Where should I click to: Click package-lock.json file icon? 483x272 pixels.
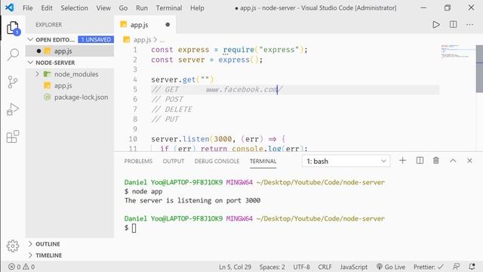(x=47, y=97)
